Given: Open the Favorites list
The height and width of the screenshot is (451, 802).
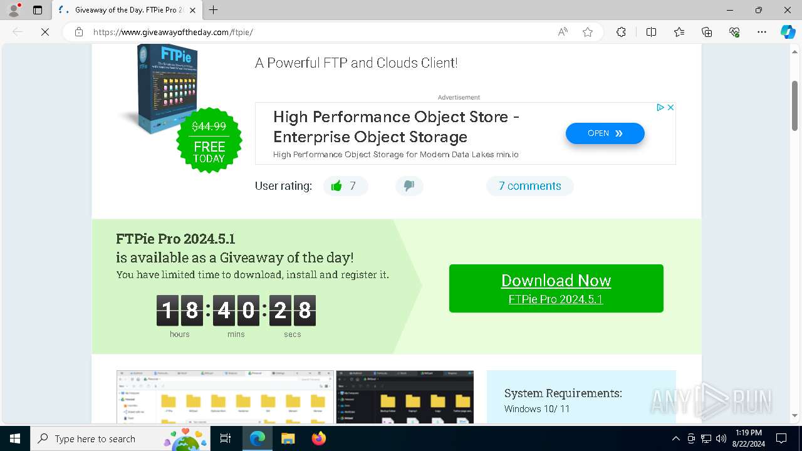Looking at the screenshot, I should pos(679,32).
